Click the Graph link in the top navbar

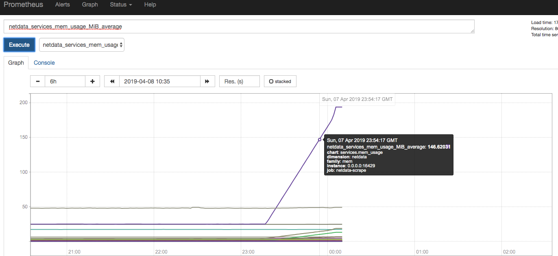[90, 4]
